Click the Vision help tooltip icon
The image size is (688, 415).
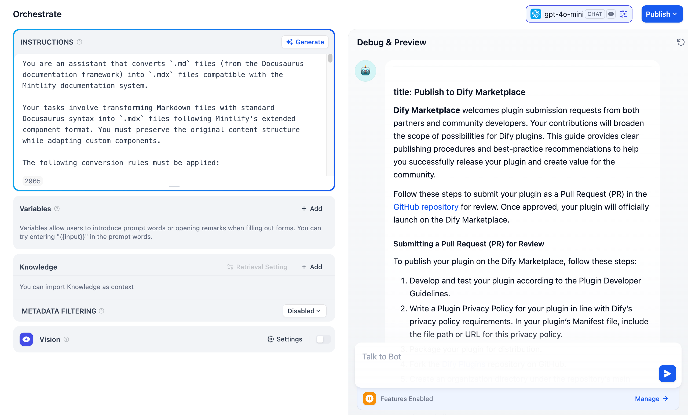click(x=66, y=339)
